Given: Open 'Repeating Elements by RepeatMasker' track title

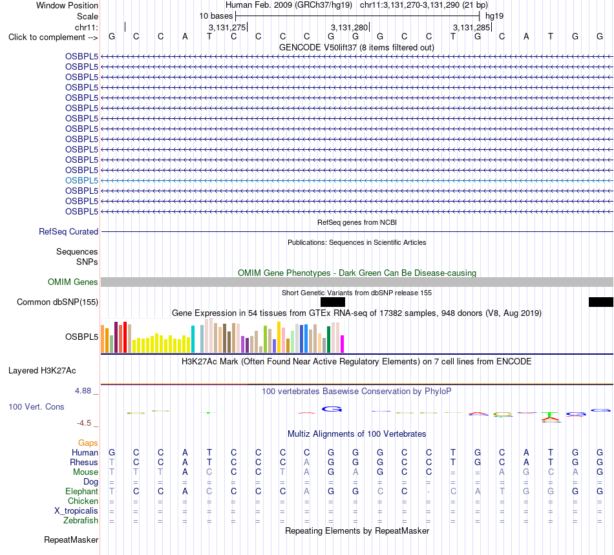Looking at the screenshot, I should [357, 530].
